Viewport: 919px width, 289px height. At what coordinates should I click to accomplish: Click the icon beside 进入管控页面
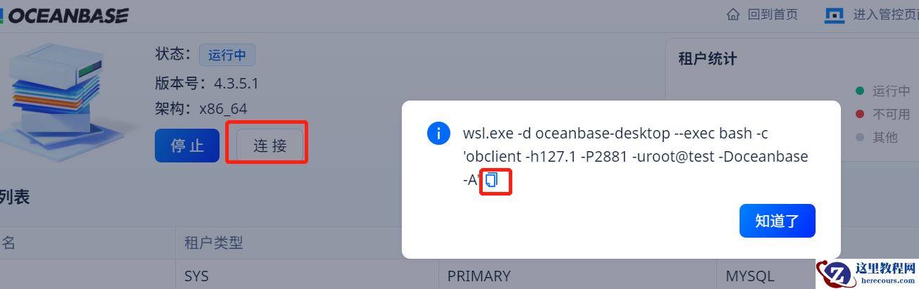point(834,15)
